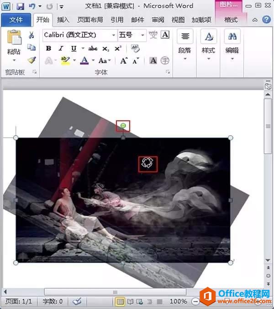Click the horizontal scrollbar left arrow
274x309 pixels.
pyautogui.click(x=5, y=292)
